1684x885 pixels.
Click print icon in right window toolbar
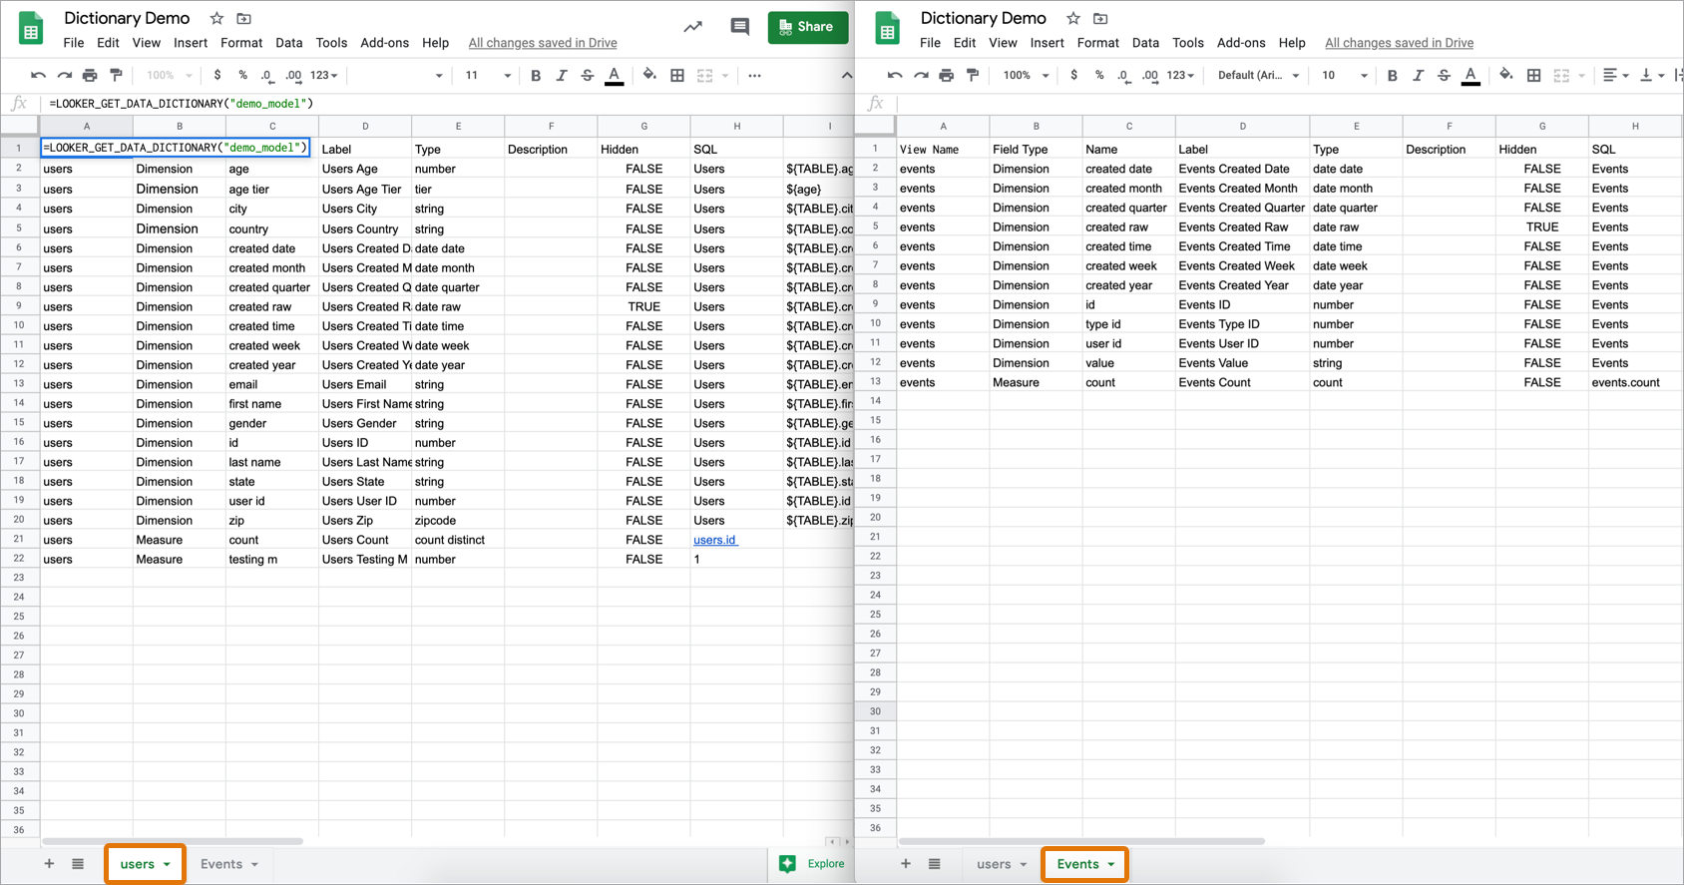click(x=946, y=75)
